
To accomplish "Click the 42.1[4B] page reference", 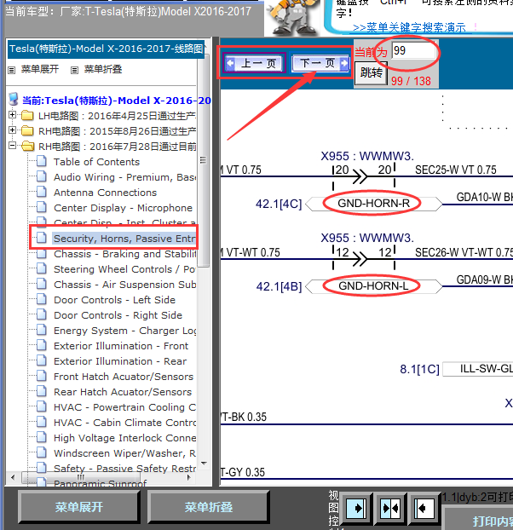I will [280, 286].
